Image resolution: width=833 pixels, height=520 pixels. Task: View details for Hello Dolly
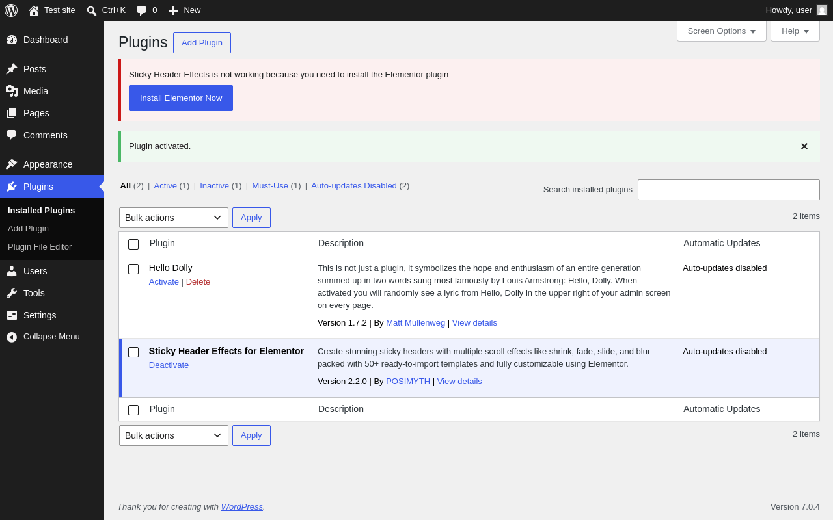click(x=474, y=323)
